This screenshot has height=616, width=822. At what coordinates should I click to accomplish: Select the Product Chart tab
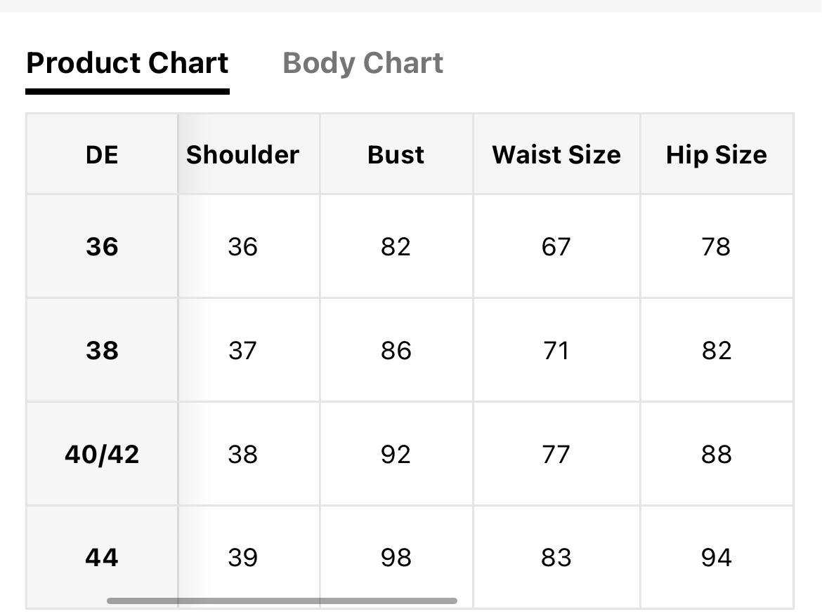pos(127,63)
